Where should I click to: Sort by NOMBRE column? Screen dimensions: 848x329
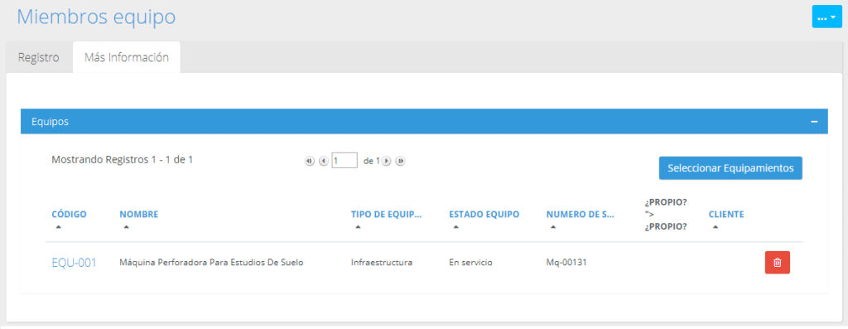click(139, 215)
